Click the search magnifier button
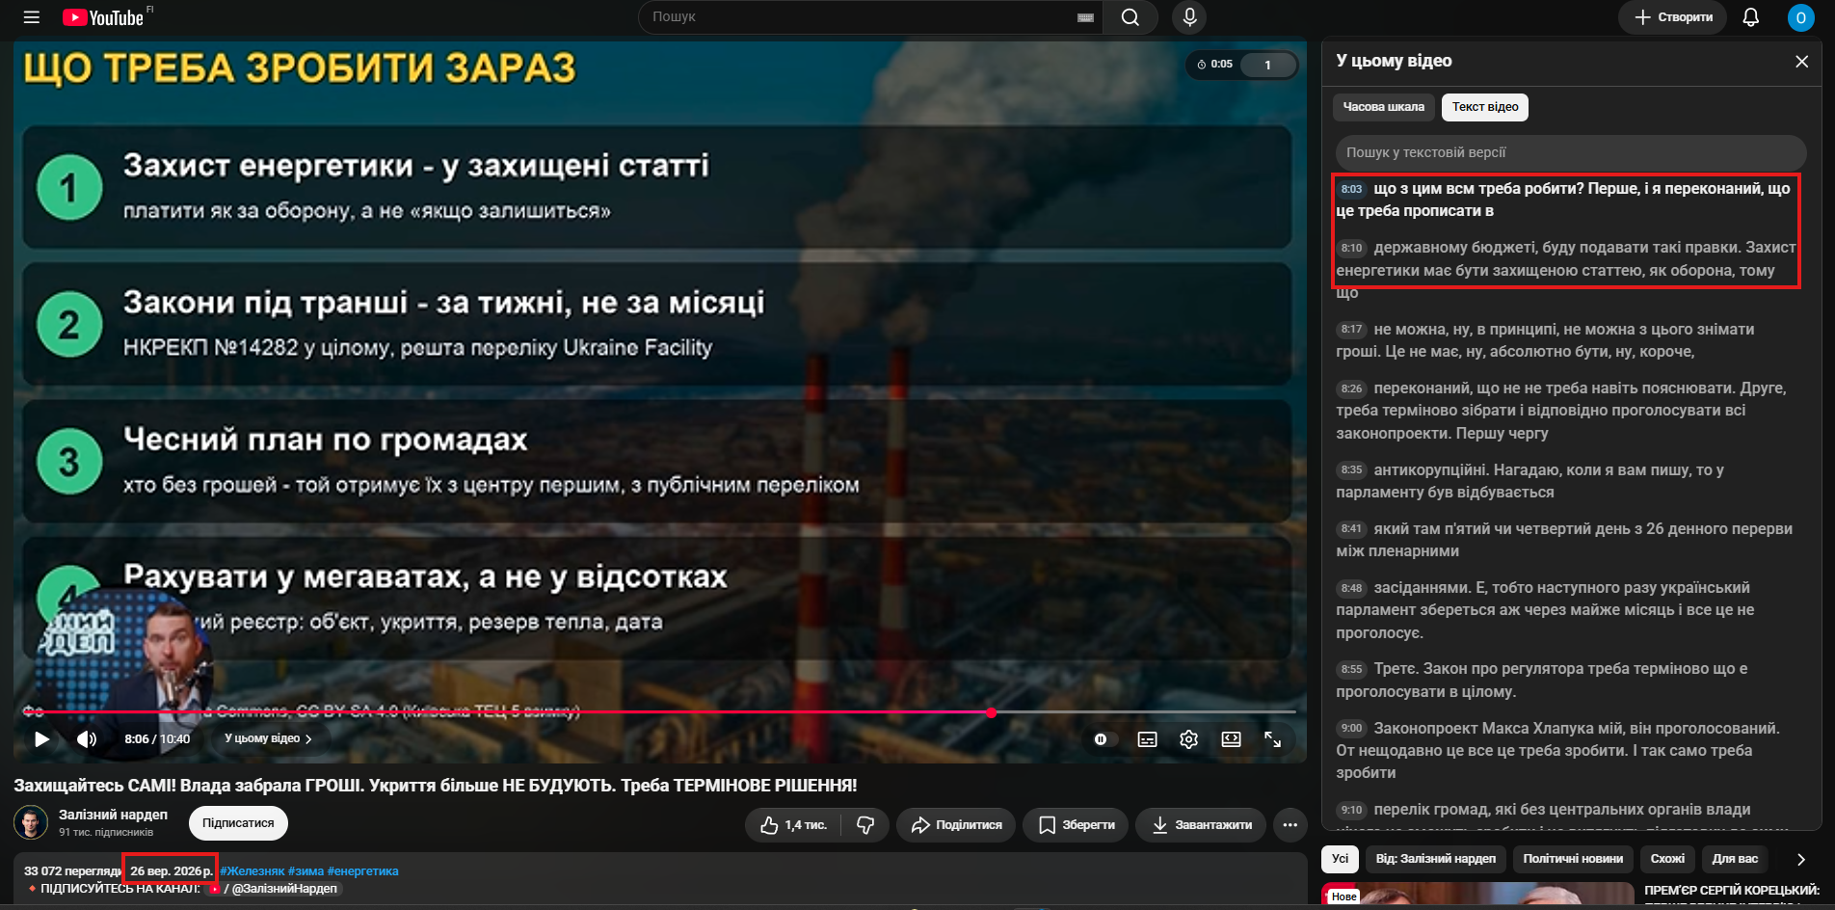The width and height of the screenshot is (1835, 910). coord(1130,17)
